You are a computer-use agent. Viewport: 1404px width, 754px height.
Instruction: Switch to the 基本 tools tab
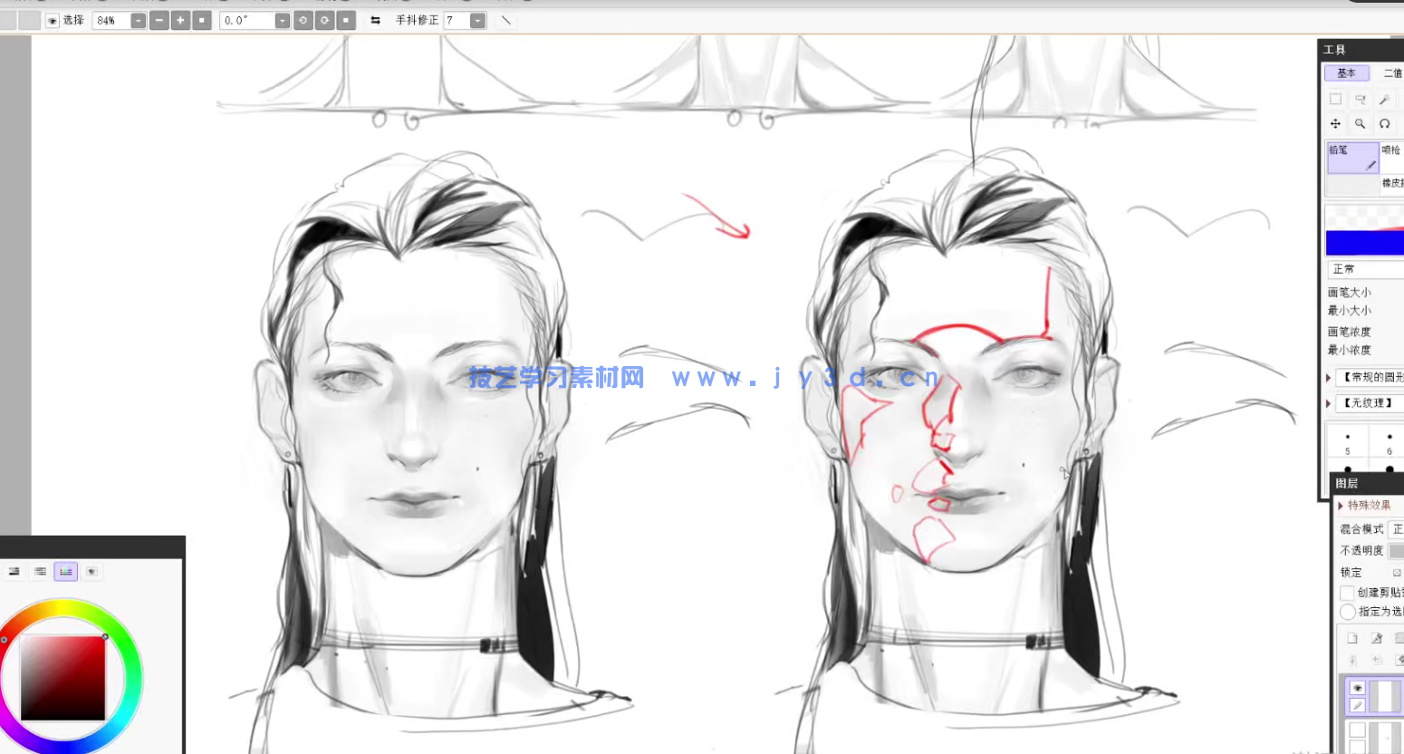pos(1346,73)
